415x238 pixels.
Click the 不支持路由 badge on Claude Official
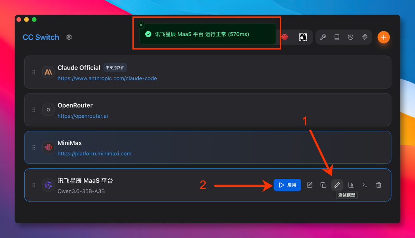[115, 68]
